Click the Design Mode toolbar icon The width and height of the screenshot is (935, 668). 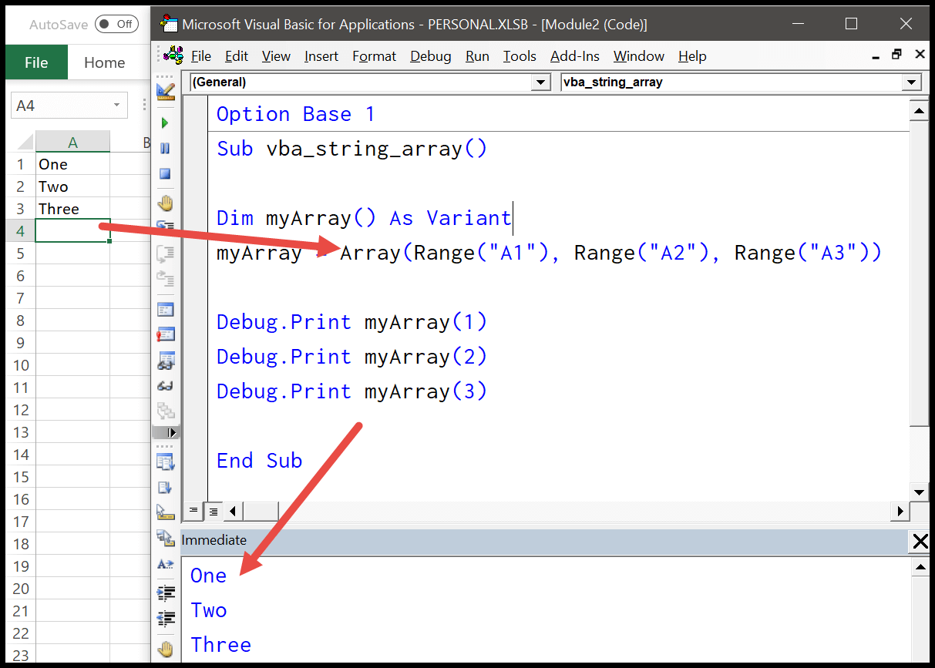click(x=165, y=91)
